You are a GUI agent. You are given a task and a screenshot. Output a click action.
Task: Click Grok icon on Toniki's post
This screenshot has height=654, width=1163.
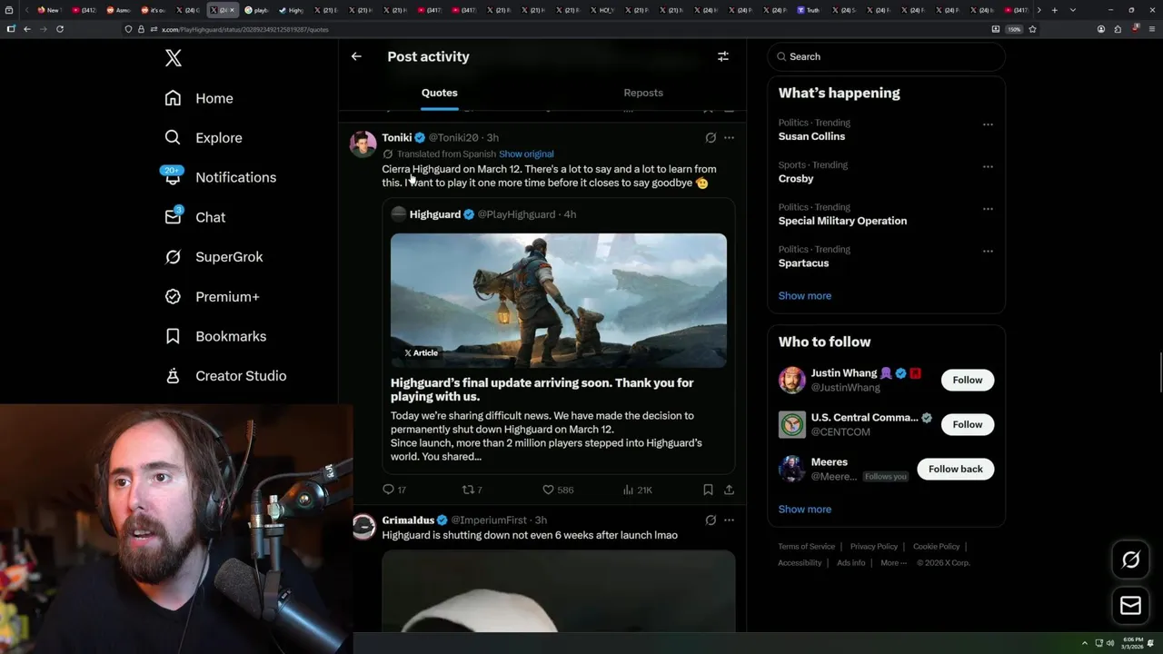point(711,138)
